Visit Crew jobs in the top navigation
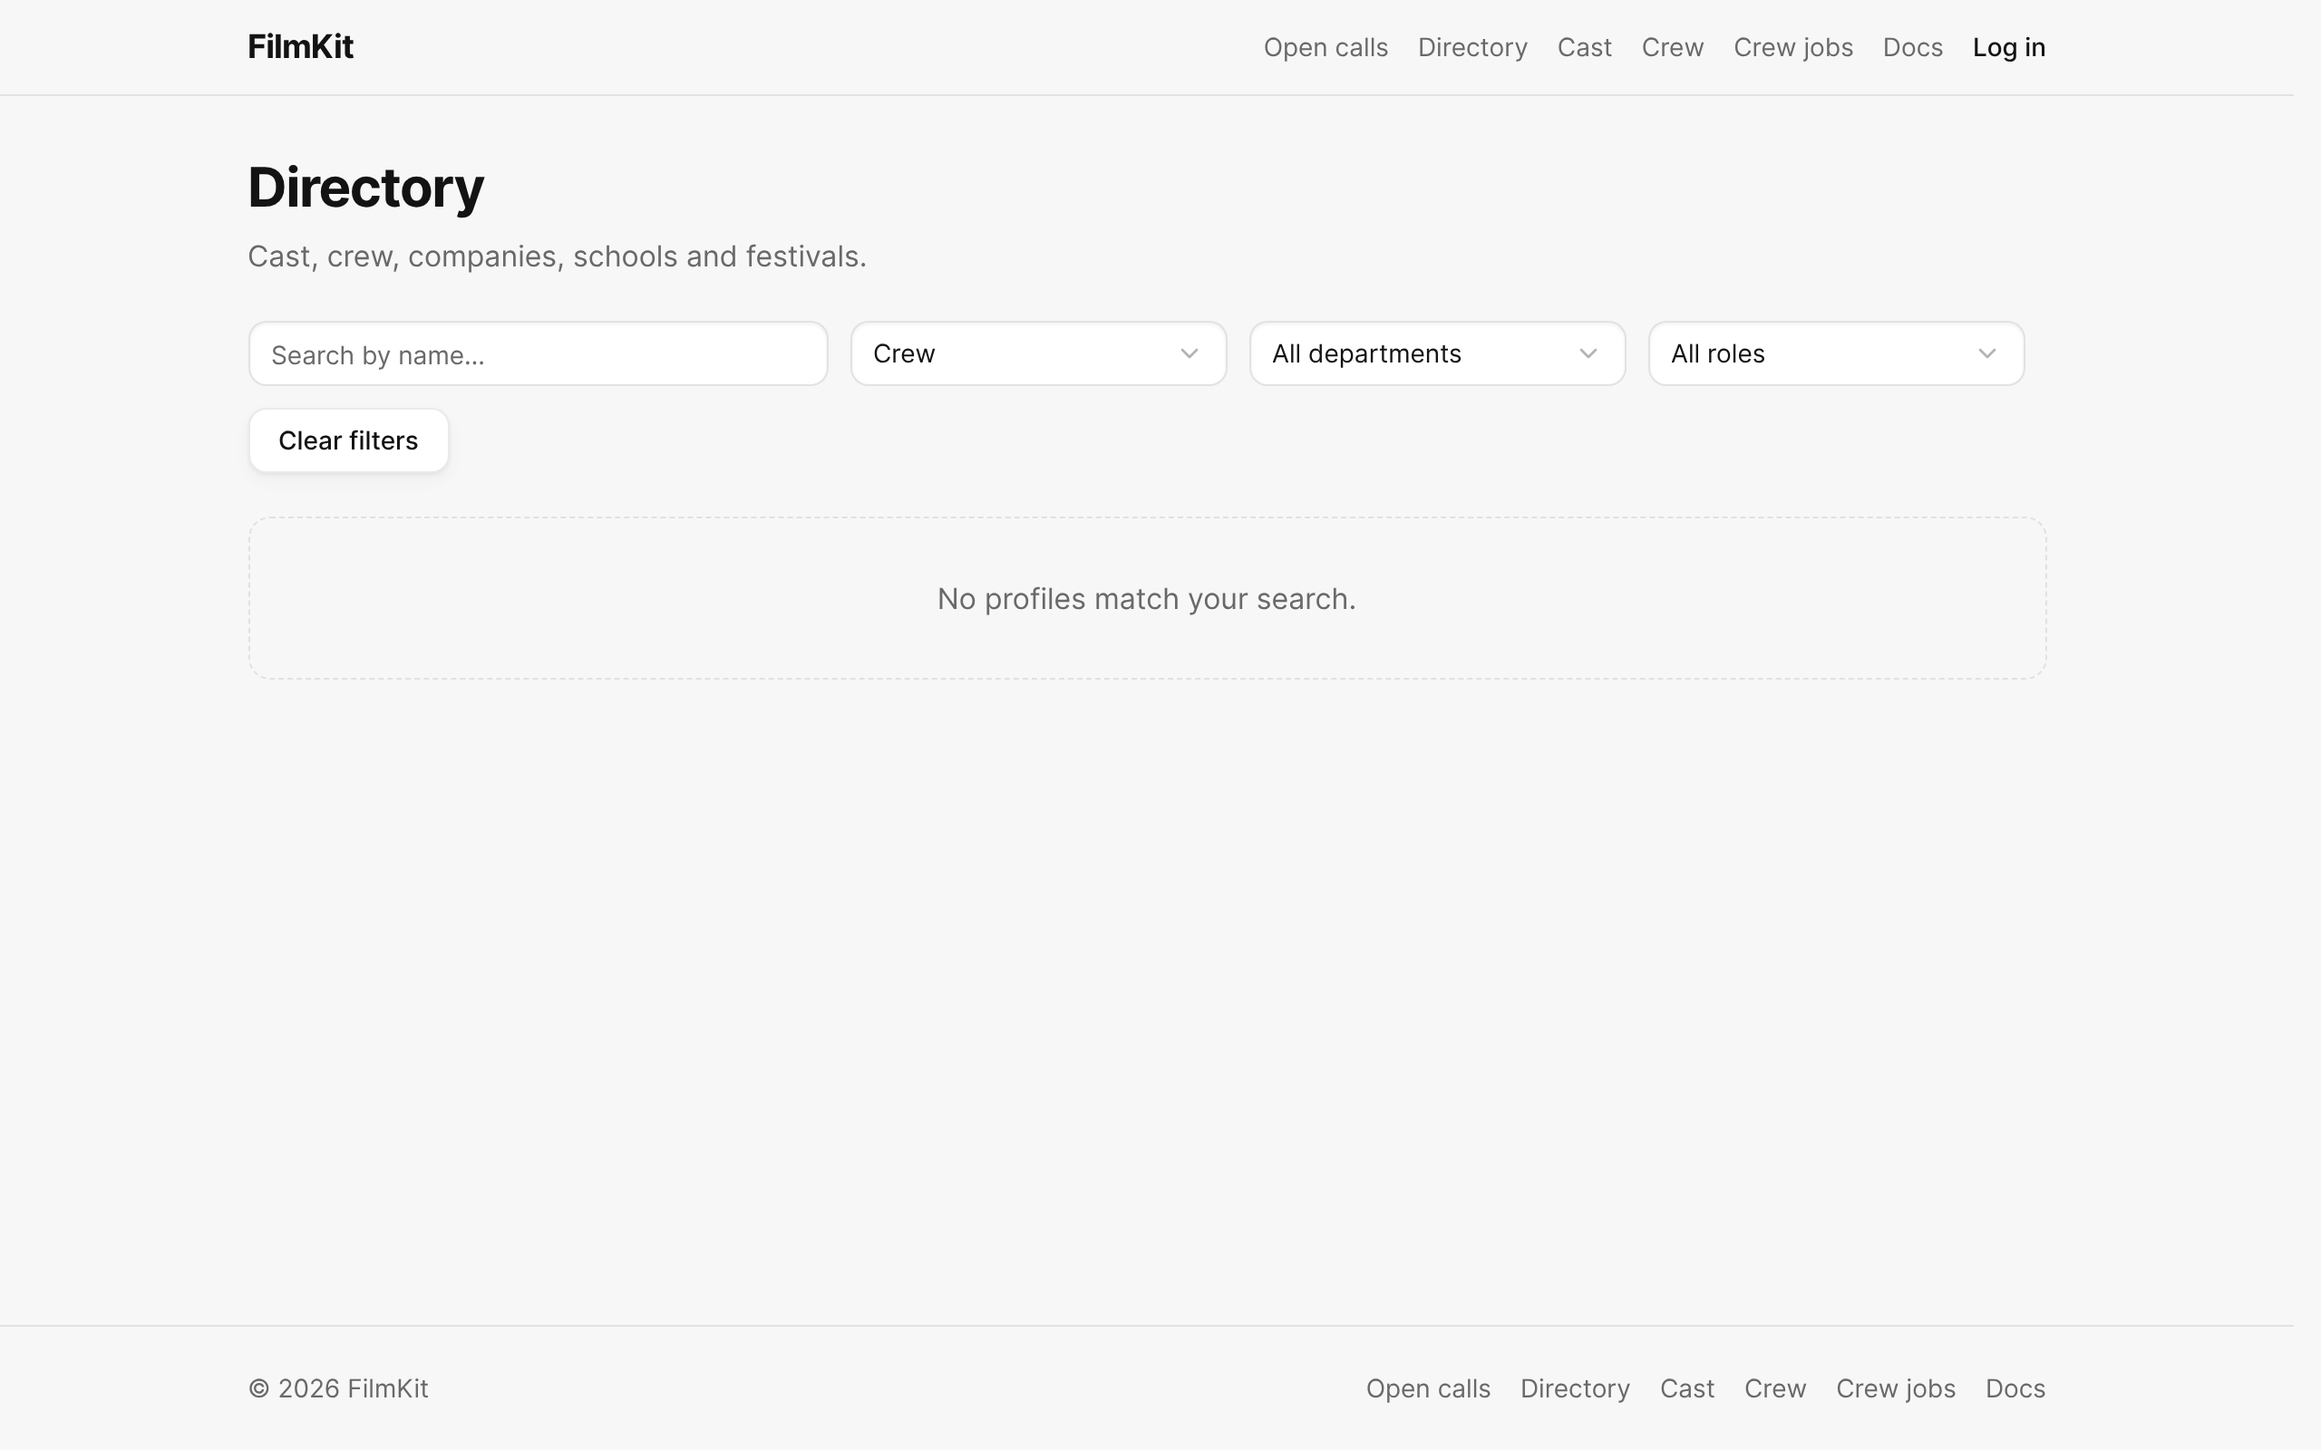 [x=1792, y=47]
